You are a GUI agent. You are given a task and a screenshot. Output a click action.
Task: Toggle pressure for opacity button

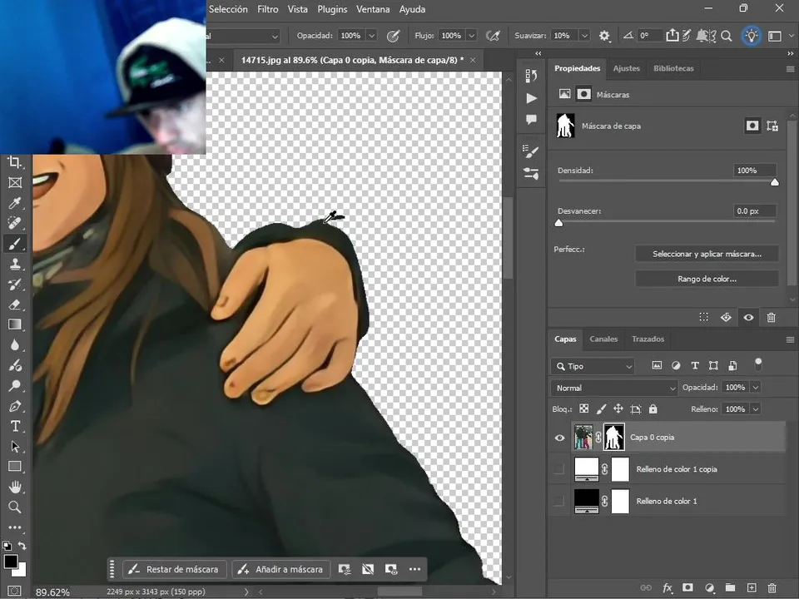click(x=393, y=36)
